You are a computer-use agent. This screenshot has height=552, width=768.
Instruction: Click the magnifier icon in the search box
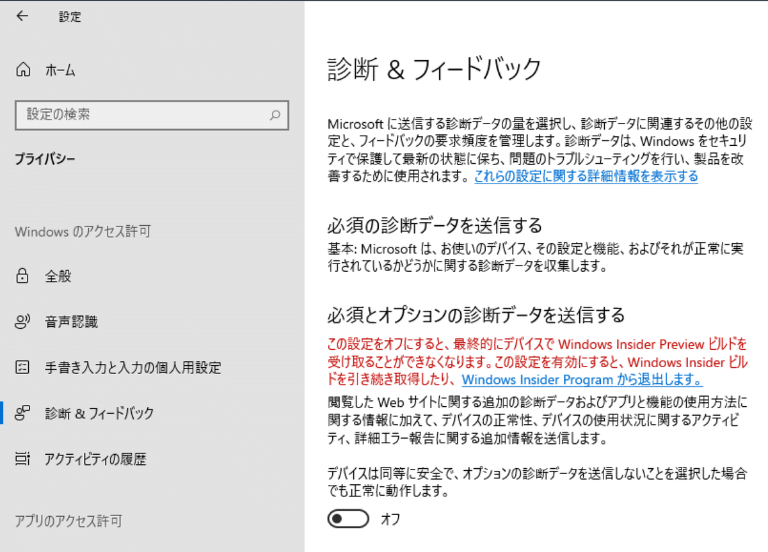[x=275, y=116]
